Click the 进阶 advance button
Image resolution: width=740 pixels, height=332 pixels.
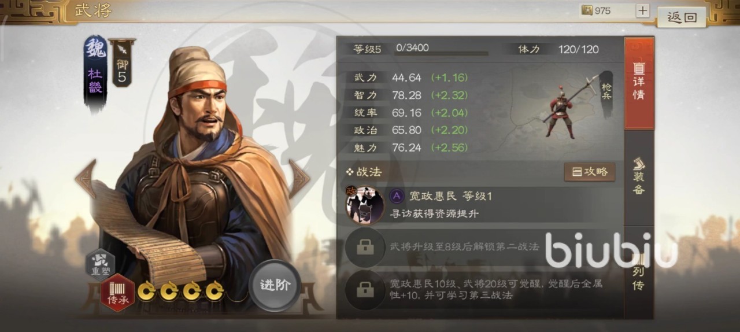click(275, 285)
